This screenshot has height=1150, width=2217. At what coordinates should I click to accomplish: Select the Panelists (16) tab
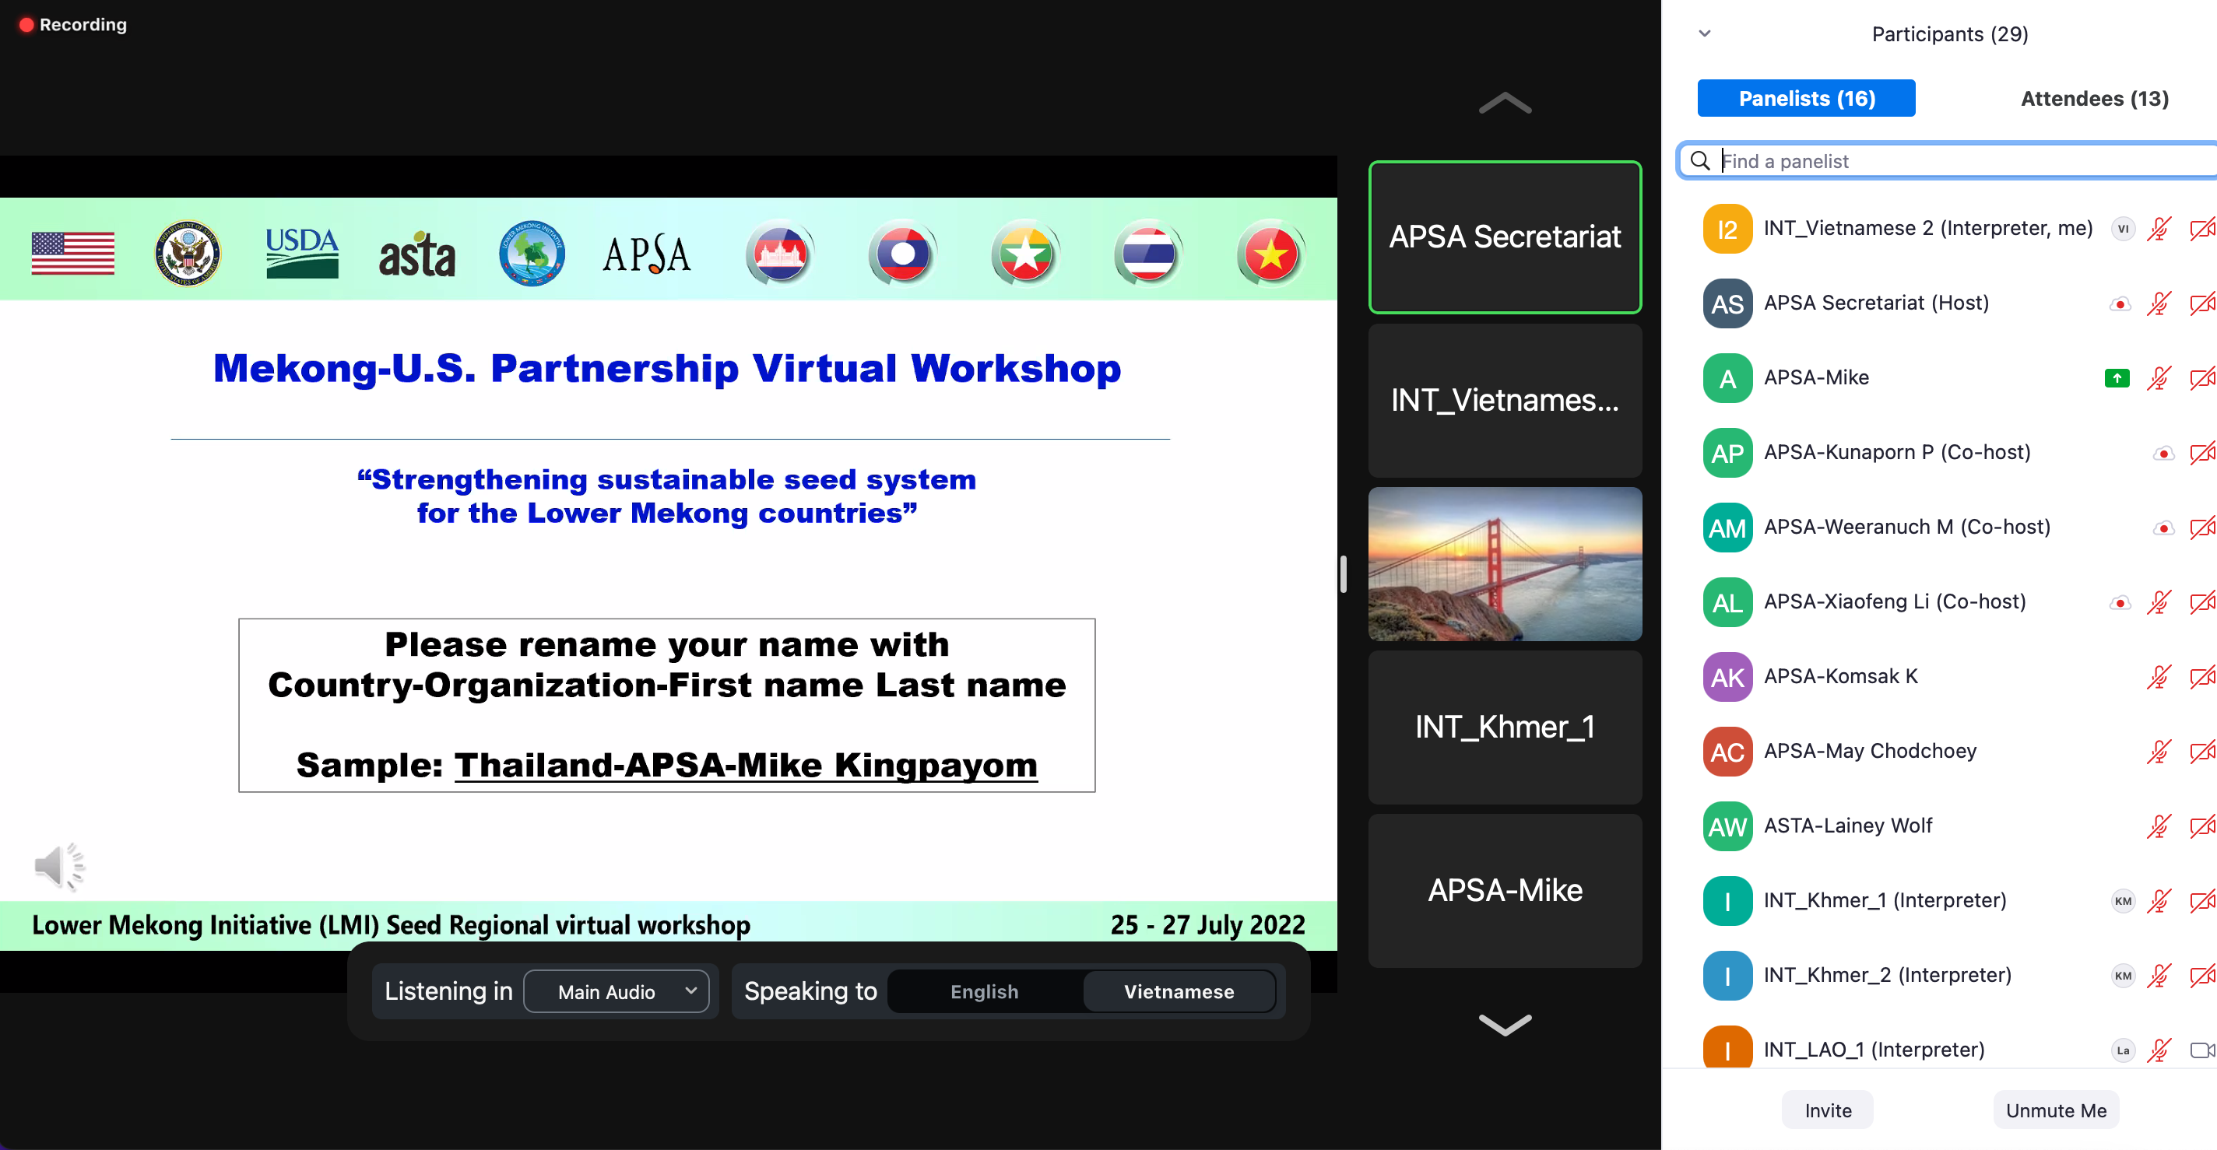[1806, 98]
